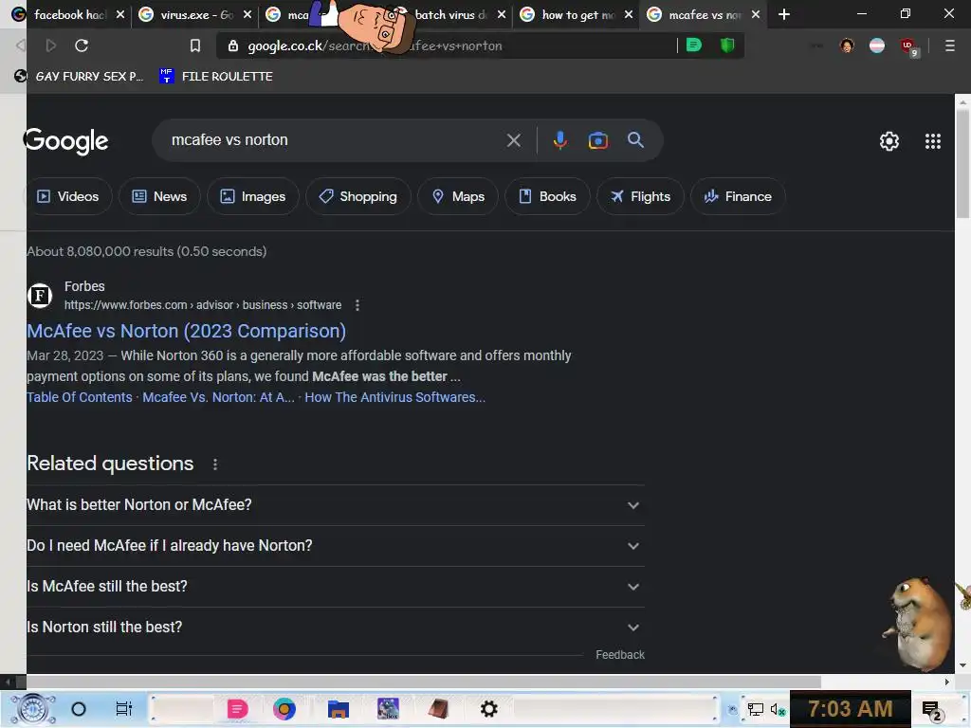The width and height of the screenshot is (971, 728).
Task: Close the 'virus.exe' tab
Action: (247, 14)
